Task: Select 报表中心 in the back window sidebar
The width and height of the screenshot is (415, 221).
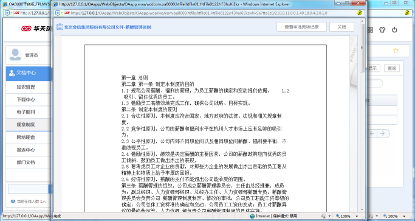Action: pos(26,150)
